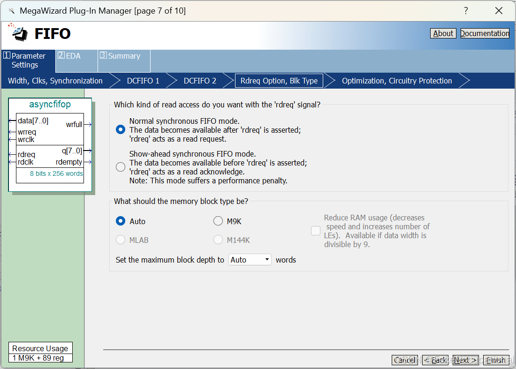
Task: Go to Rdreq Option, Blk Type step
Action: pyautogui.click(x=279, y=81)
